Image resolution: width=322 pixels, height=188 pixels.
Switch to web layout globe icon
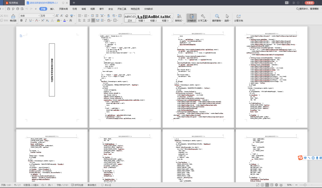tap(276, 185)
